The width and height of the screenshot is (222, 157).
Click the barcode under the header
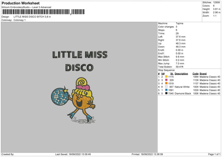point(43,12)
